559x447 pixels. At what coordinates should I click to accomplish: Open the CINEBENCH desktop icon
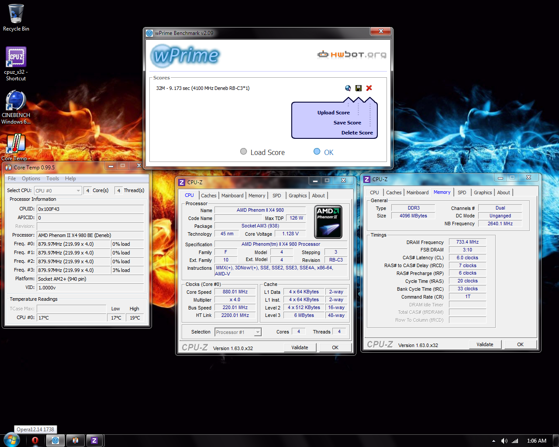coord(16,107)
